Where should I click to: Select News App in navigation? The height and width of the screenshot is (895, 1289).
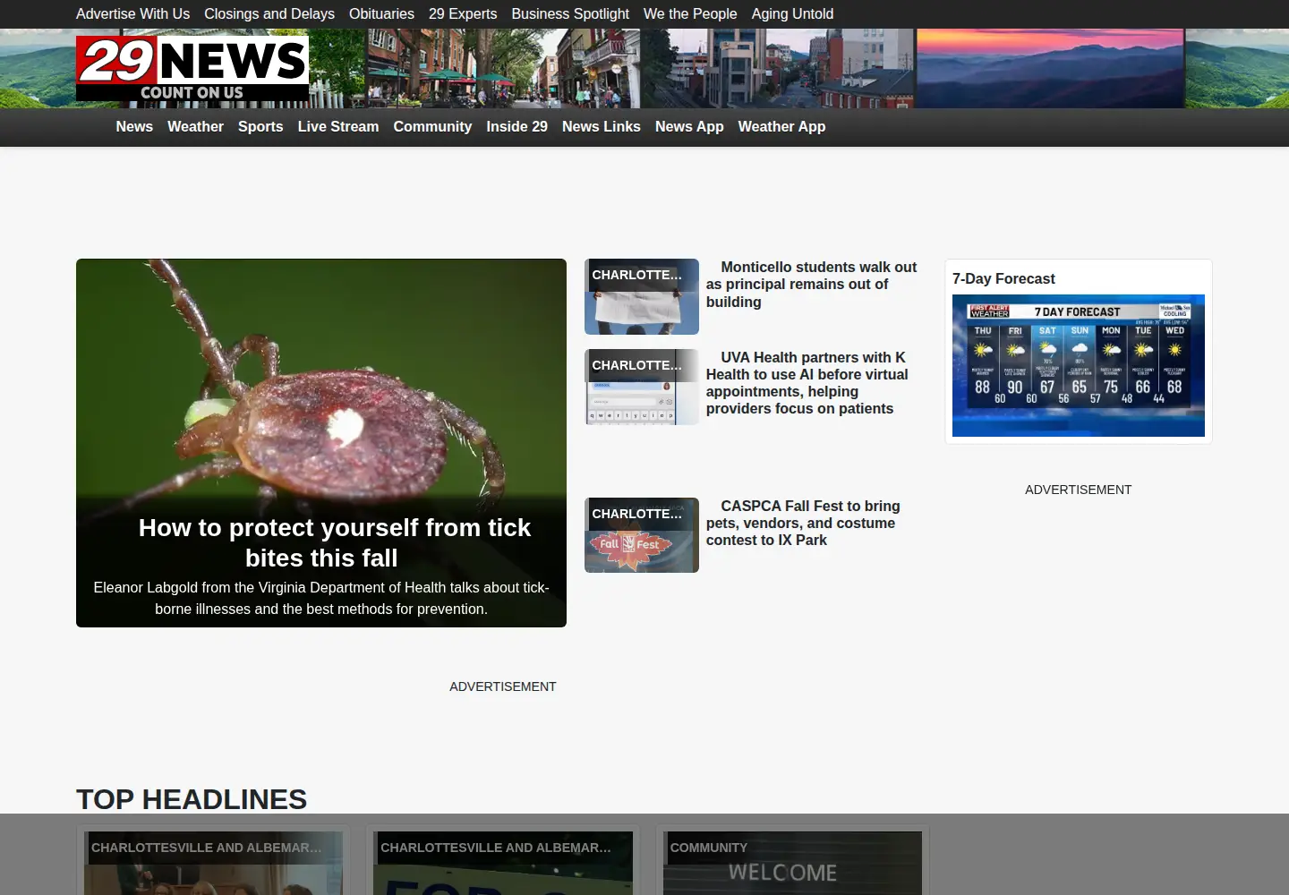(689, 127)
